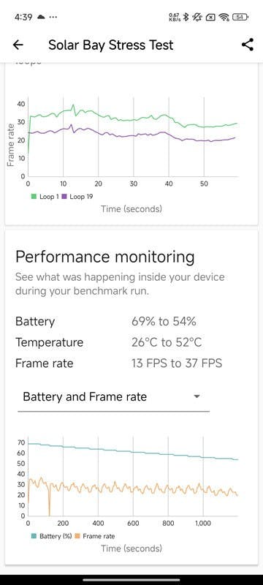This screenshot has height=585, width=263.
Task: Toggle the Frame rate legend series
Action: [x=95, y=536]
